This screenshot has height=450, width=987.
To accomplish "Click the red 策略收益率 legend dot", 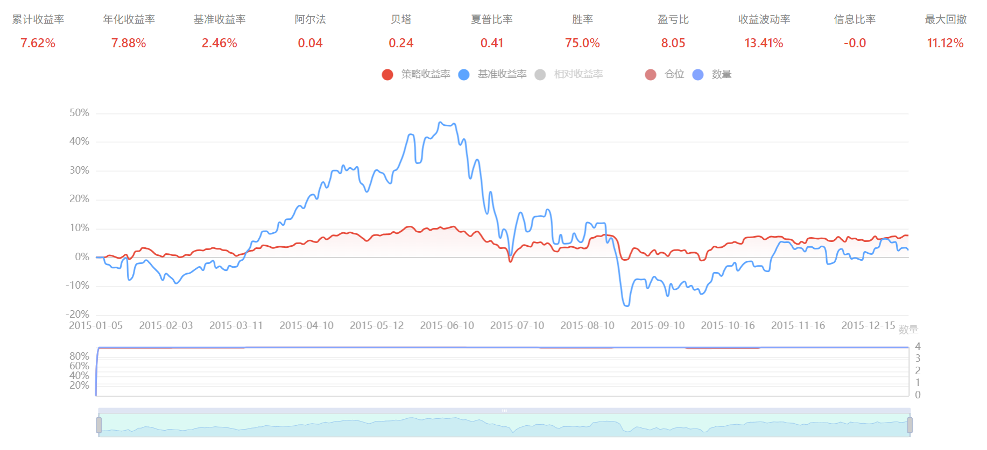I will click(x=387, y=75).
